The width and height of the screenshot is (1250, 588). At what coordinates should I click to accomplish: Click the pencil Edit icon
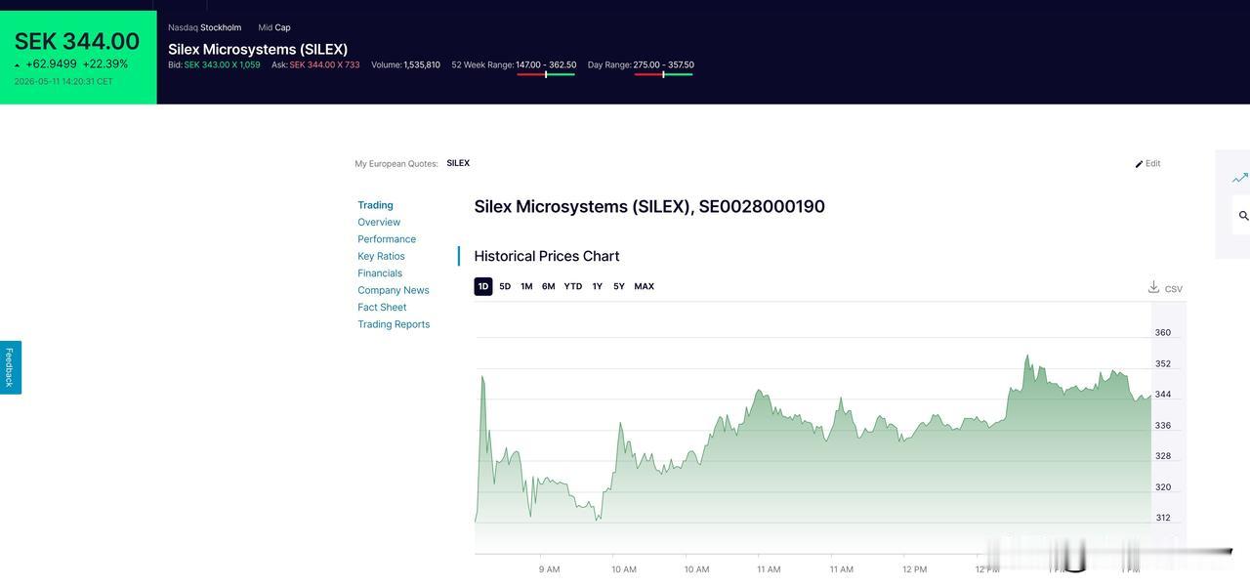point(1139,164)
